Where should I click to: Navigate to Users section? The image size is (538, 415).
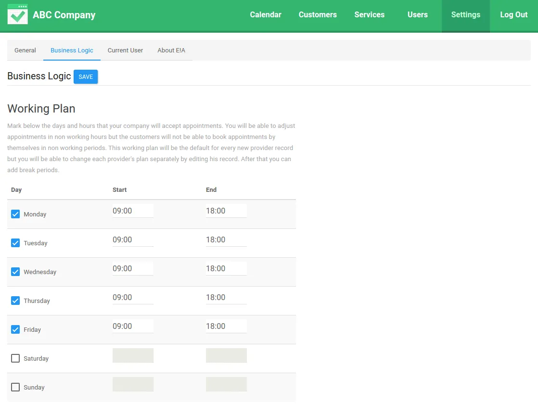coord(418,15)
